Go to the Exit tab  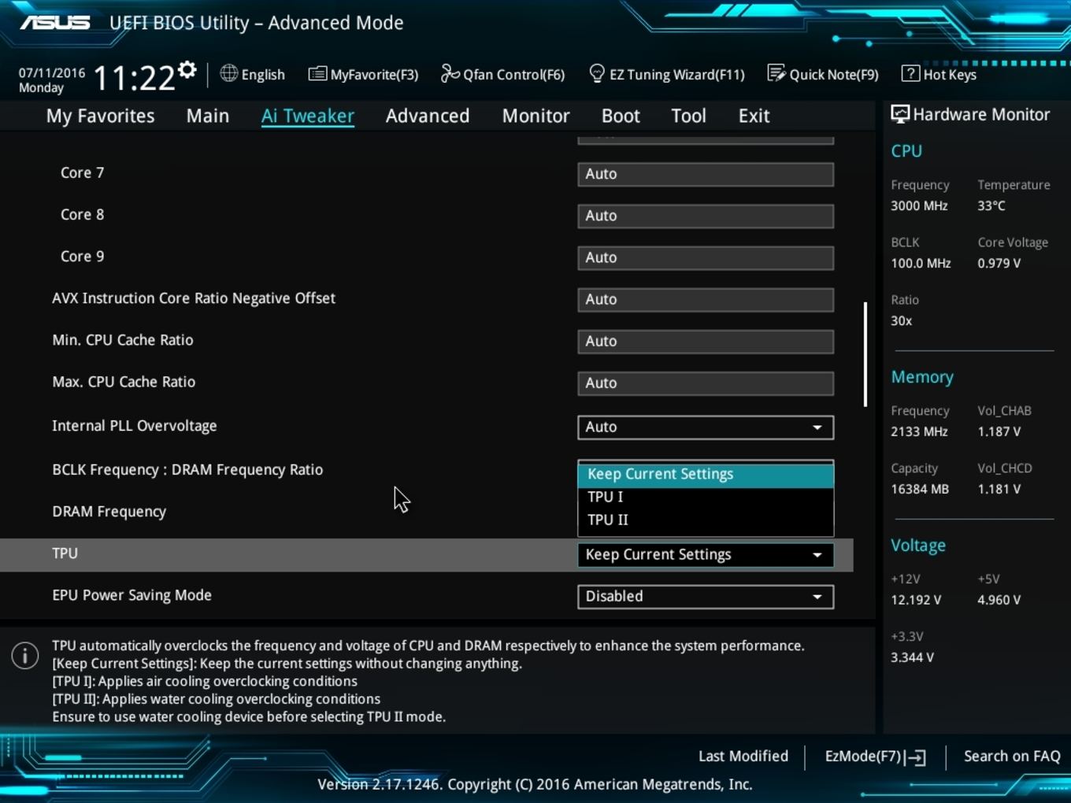[754, 116]
